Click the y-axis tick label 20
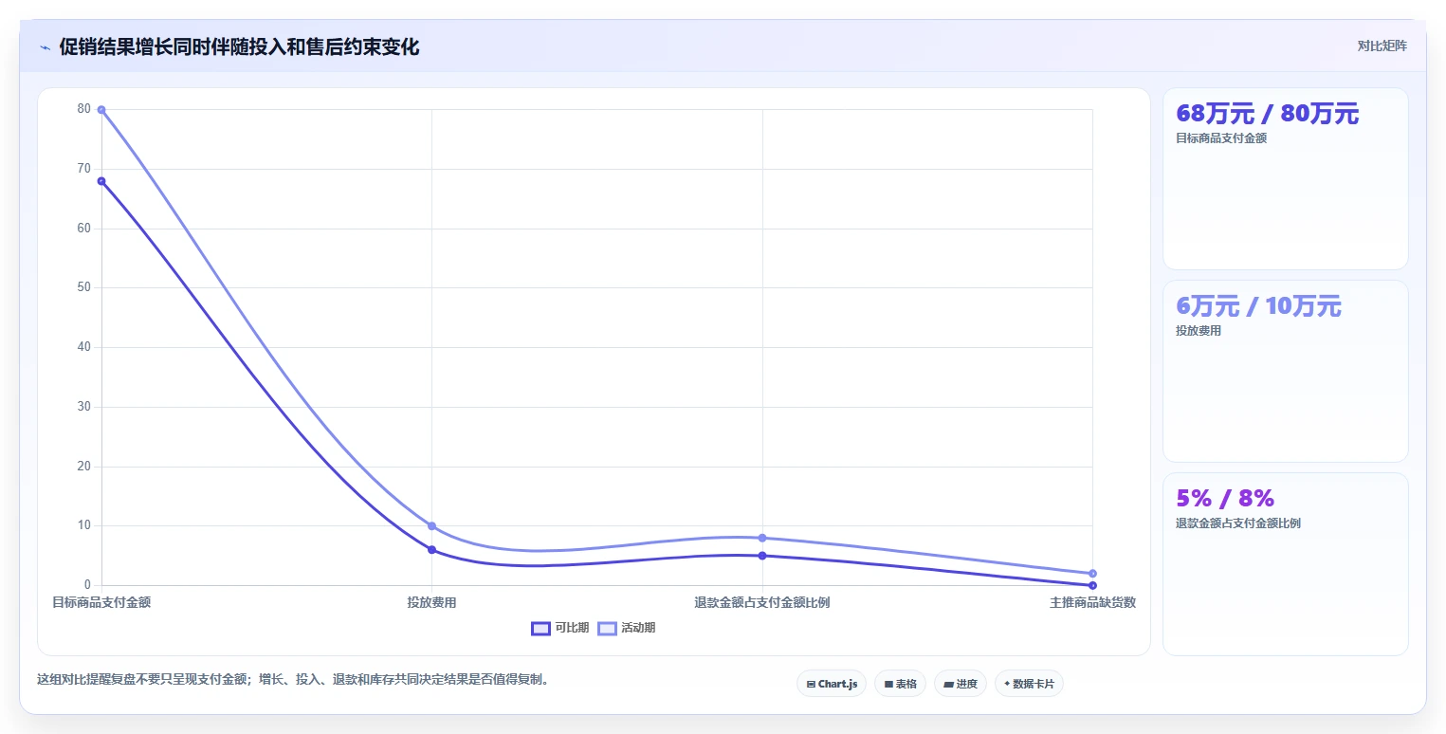 click(x=84, y=467)
